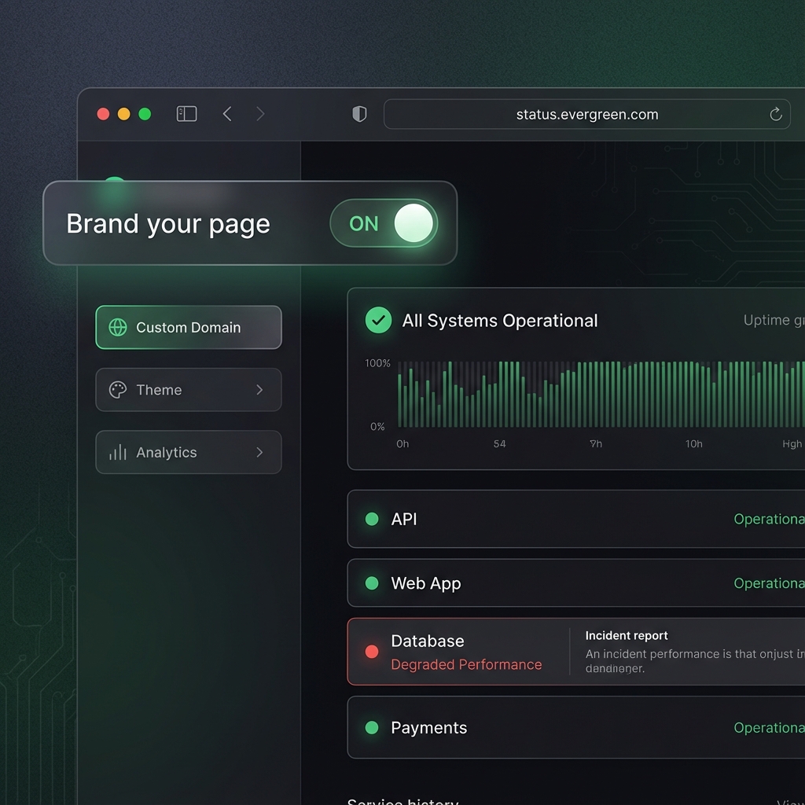Expand the Analytics chevron arrow

(259, 452)
